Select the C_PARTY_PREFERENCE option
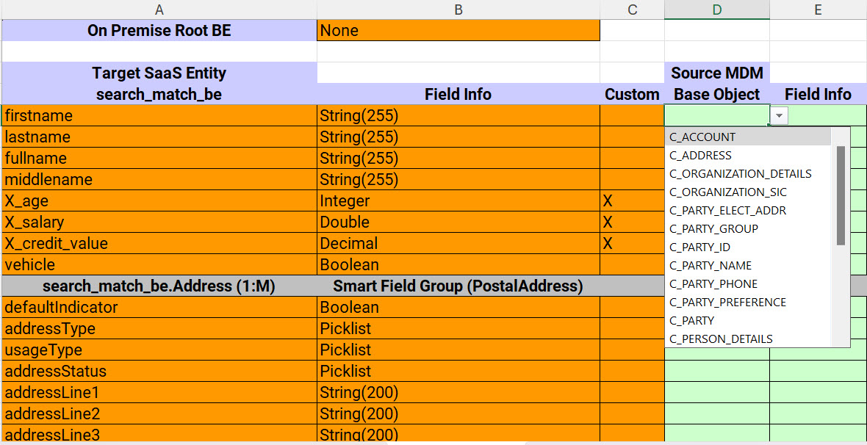The width and height of the screenshot is (867, 445). click(748, 302)
